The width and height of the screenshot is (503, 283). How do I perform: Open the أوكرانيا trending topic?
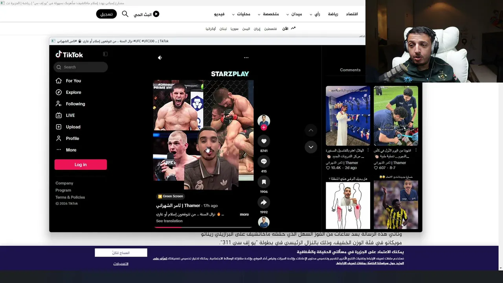point(211,29)
